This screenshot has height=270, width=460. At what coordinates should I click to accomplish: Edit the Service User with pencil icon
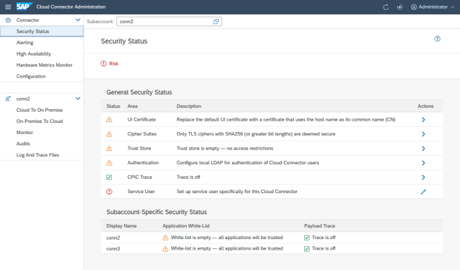423,192
